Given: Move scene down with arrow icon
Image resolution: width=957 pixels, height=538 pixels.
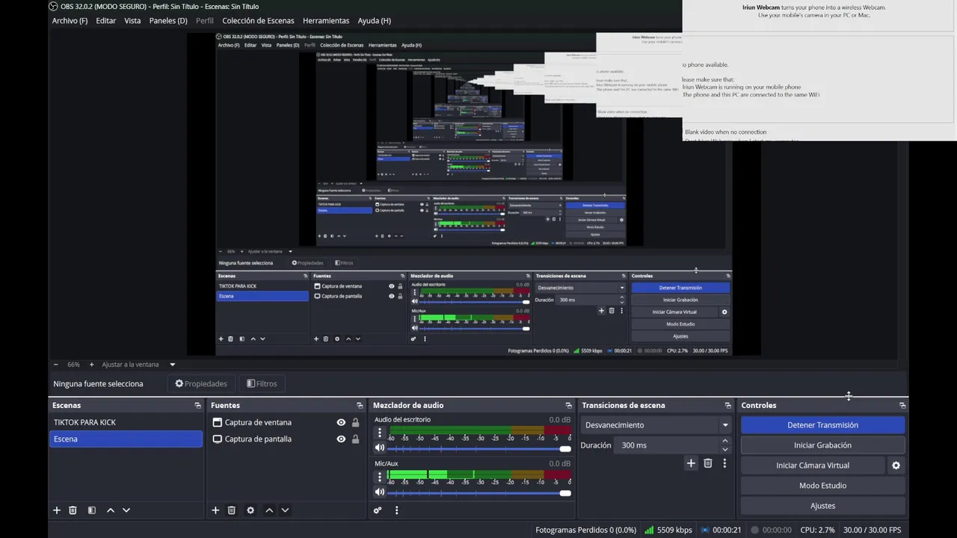Looking at the screenshot, I should (x=126, y=510).
